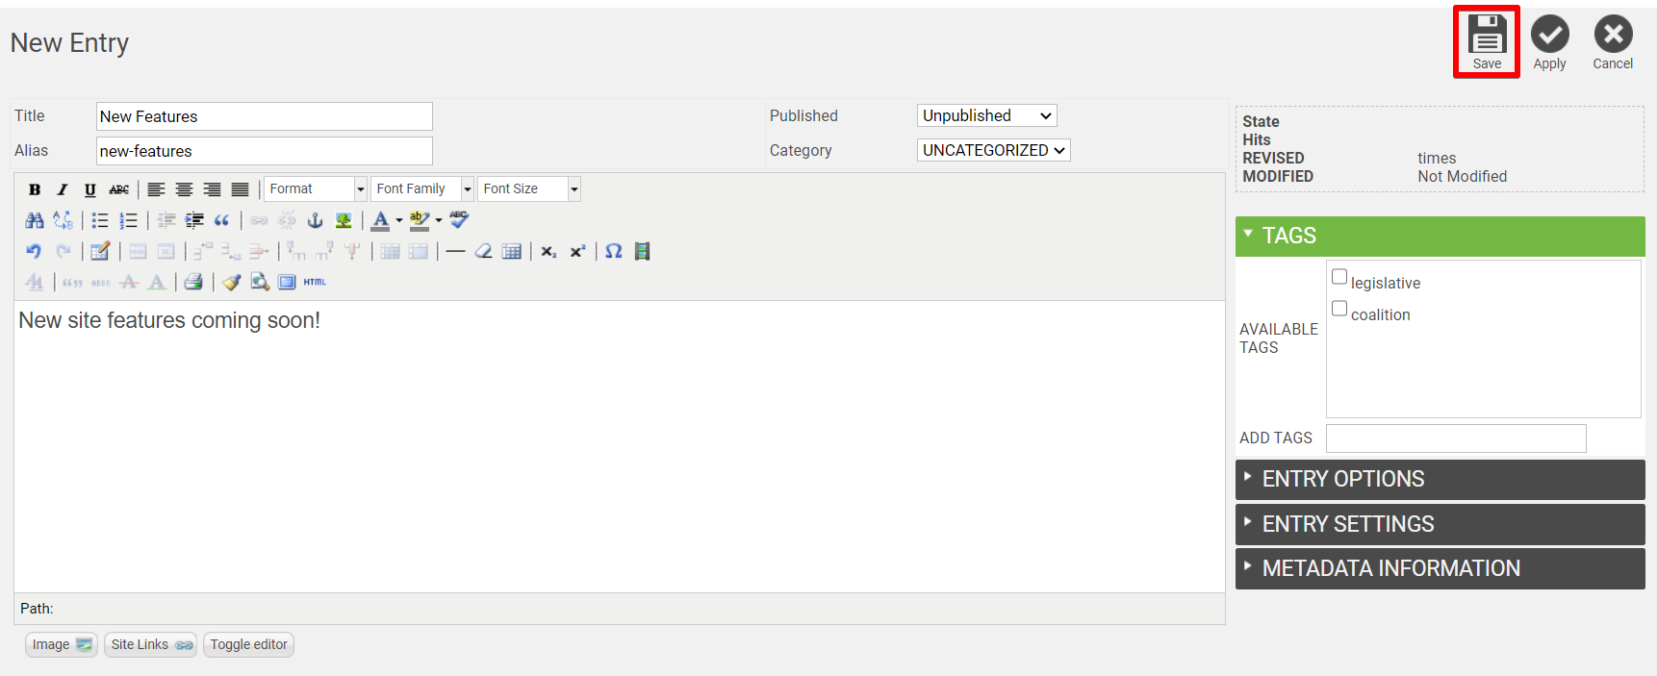The height and width of the screenshot is (676, 1657).
Task: Increase paragraph indent
Action: click(x=194, y=220)
